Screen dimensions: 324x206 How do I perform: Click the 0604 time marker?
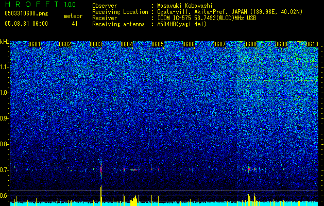click(x=127, y=44)
